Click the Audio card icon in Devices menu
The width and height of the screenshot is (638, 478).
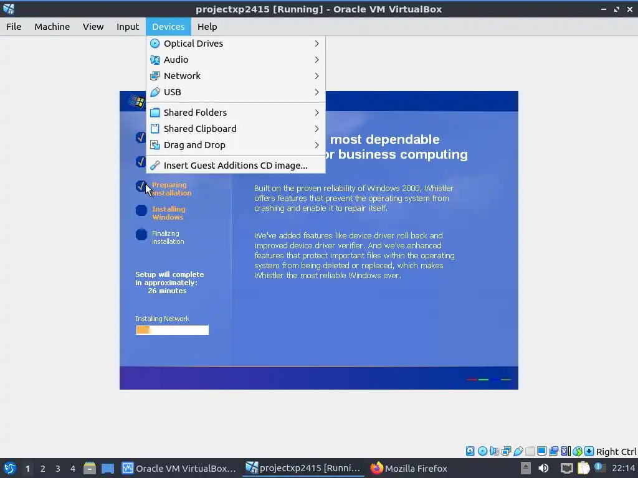(155, 60)
